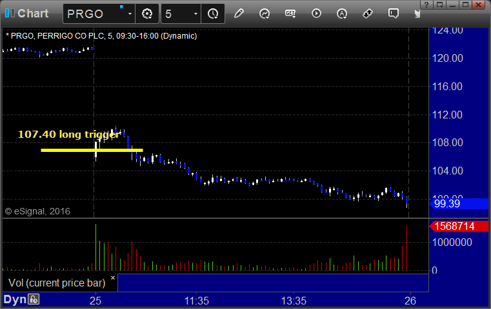Viewport: 491px width, 309px height.
Task: Expand the interval dropdown arrow beside 5
Action: (195, 14)
